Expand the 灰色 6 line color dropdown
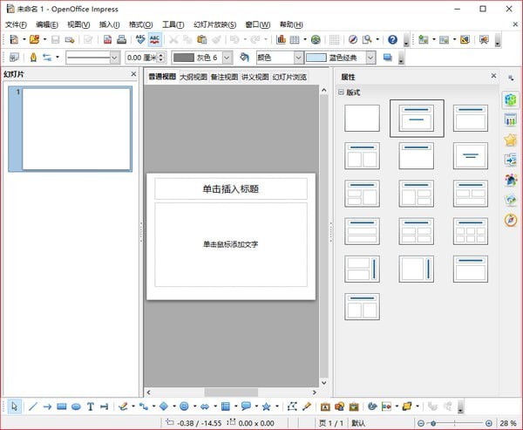Viewport: 523px width, 430px height. click(227, 58)
